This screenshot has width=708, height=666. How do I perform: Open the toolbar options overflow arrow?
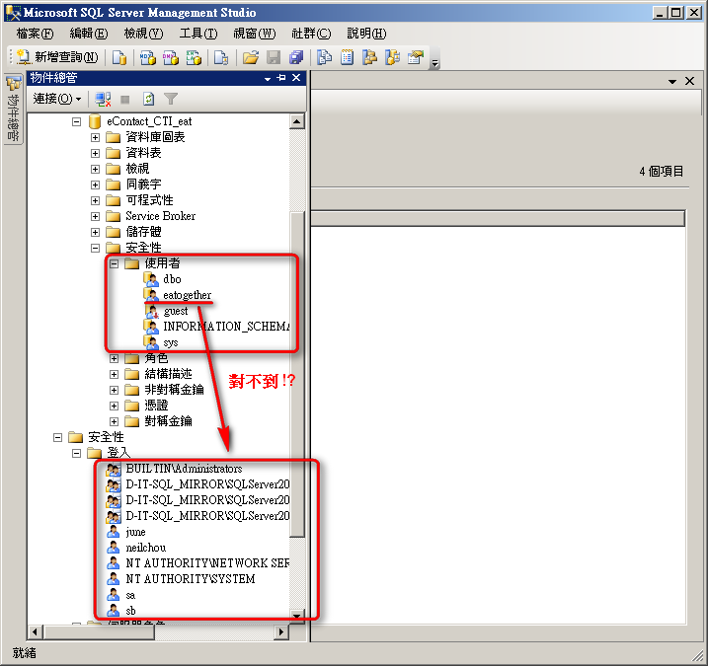point(435,63)
